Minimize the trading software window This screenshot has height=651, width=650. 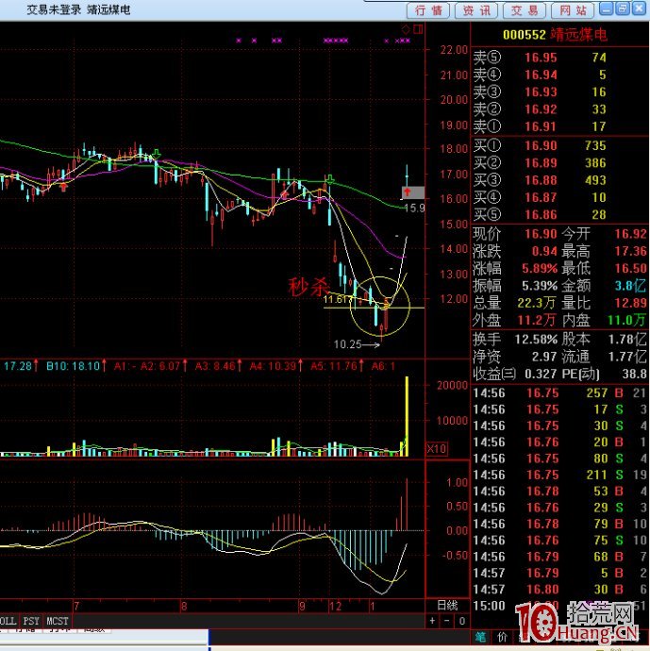pyautogui.click(x=607, y=8)
